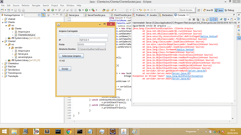Screen dimensions: 241x135
Task: Open File Explorer from the taskbar
Action: pos(14,132)
